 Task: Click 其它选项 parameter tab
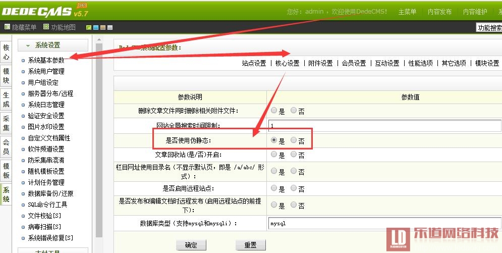(x=454, y=64)
